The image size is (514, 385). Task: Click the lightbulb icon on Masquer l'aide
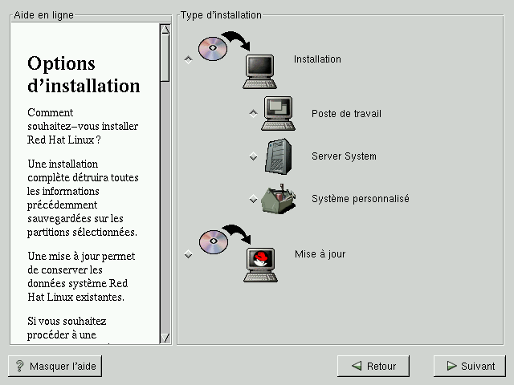(20, 366)
